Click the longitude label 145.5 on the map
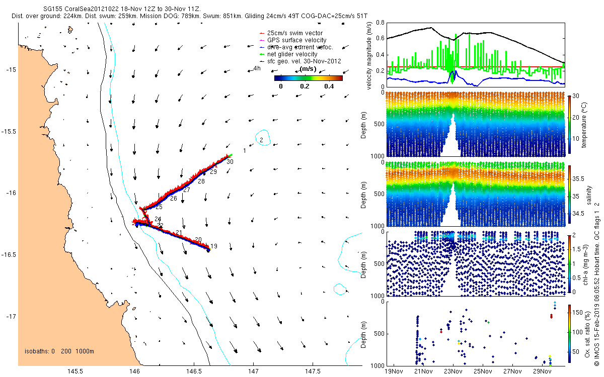Screen dimensions: 604x377 (75, 371)
